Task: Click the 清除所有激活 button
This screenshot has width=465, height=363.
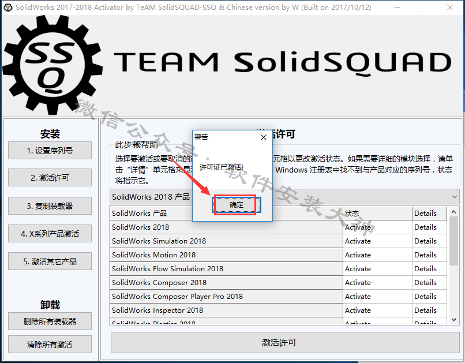Action: coord(50,345)
